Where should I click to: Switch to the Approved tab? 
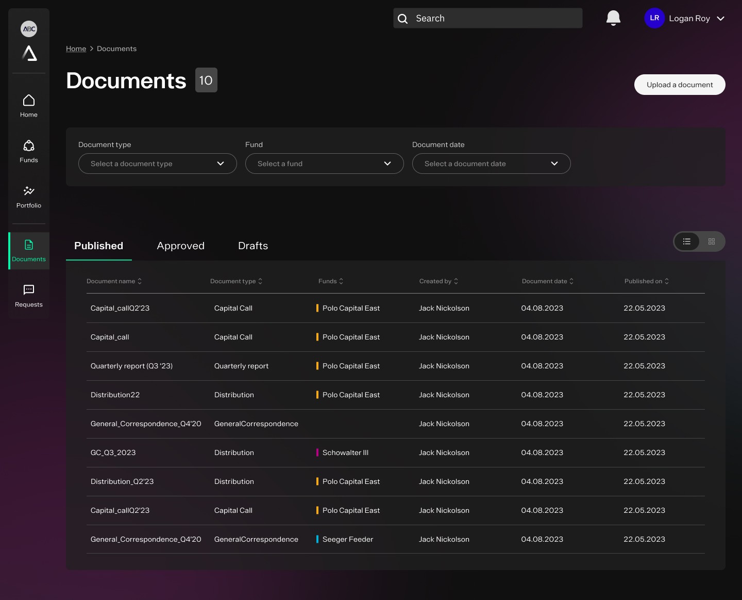[180, 246]
